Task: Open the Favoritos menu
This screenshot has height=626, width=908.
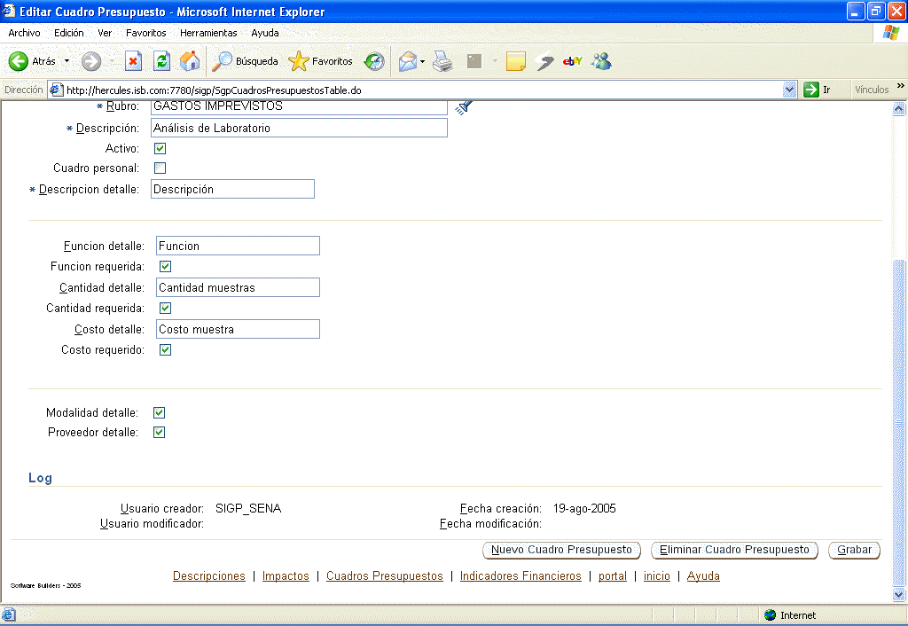Action: pos(146,33)
